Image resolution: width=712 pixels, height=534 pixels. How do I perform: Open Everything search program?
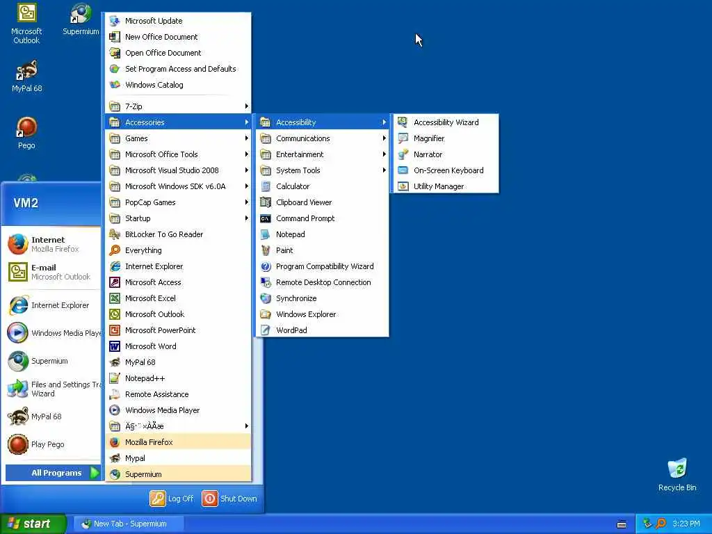(178, 250)
